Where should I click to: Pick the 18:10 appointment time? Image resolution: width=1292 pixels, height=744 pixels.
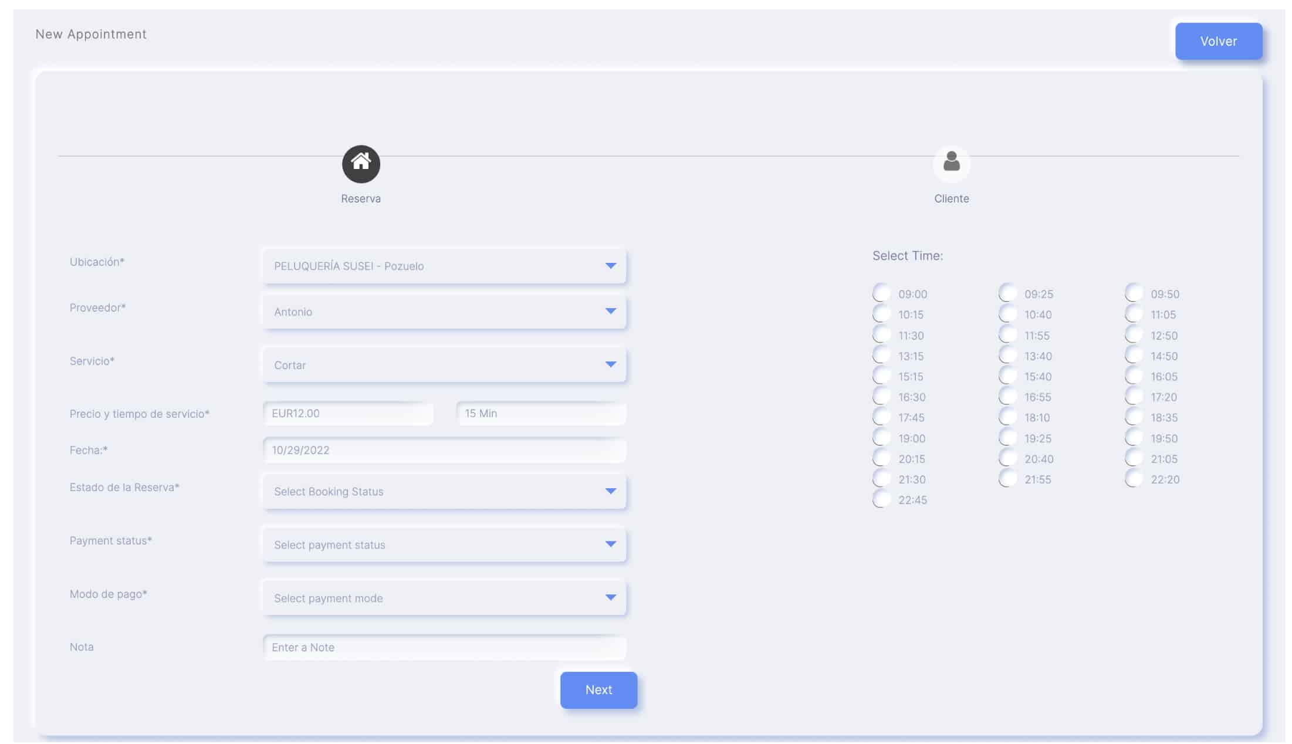pyautogui.click(x=1007, y=417)
